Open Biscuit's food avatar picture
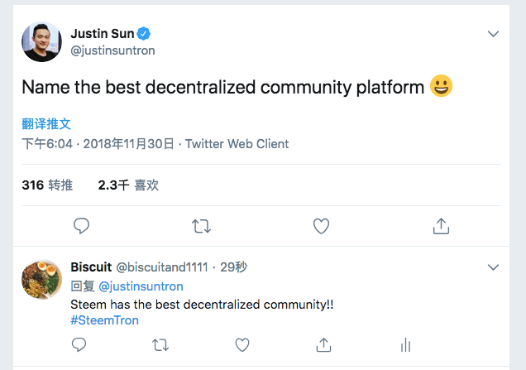 (41, 279)
